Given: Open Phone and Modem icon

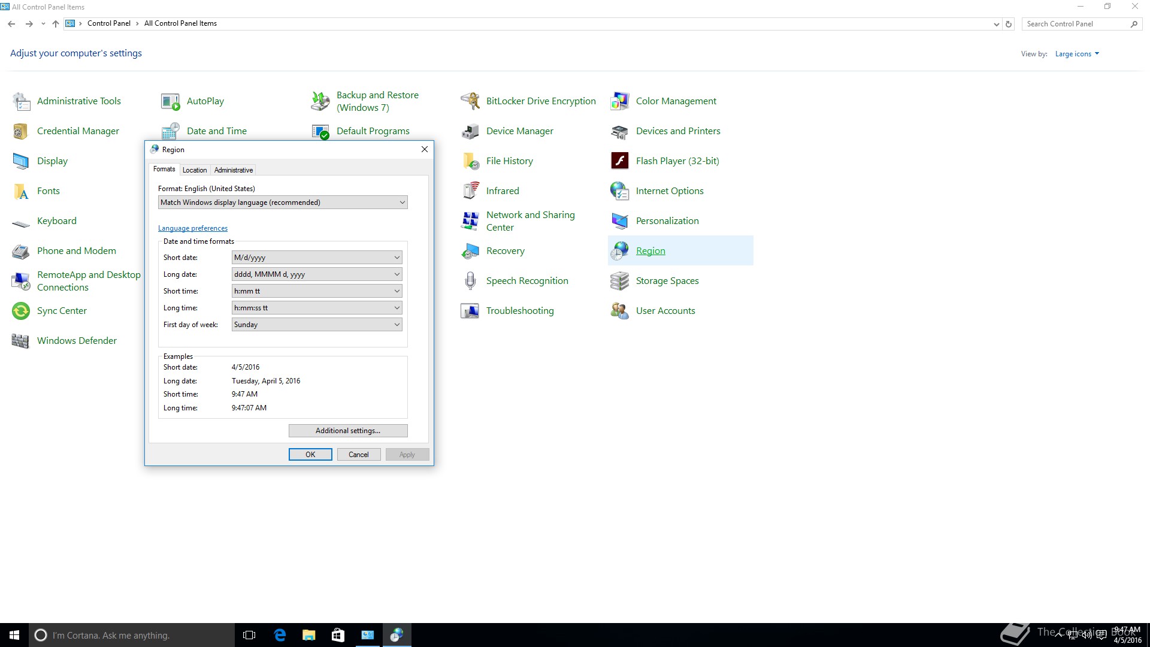Looking at the screenshot, I should tap(21, 251).
